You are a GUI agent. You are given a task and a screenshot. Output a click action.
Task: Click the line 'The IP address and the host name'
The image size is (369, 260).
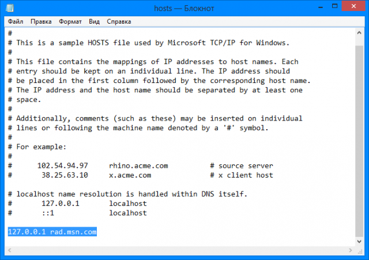155,90
